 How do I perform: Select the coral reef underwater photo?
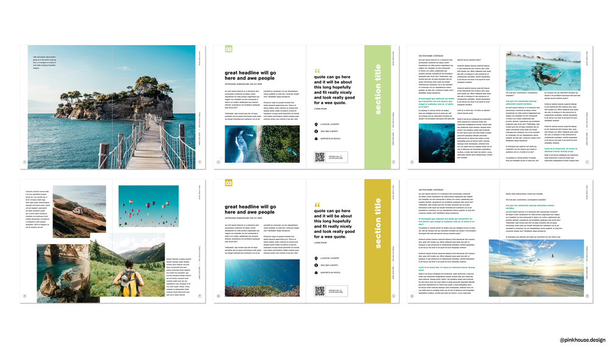tap(262, 278)
